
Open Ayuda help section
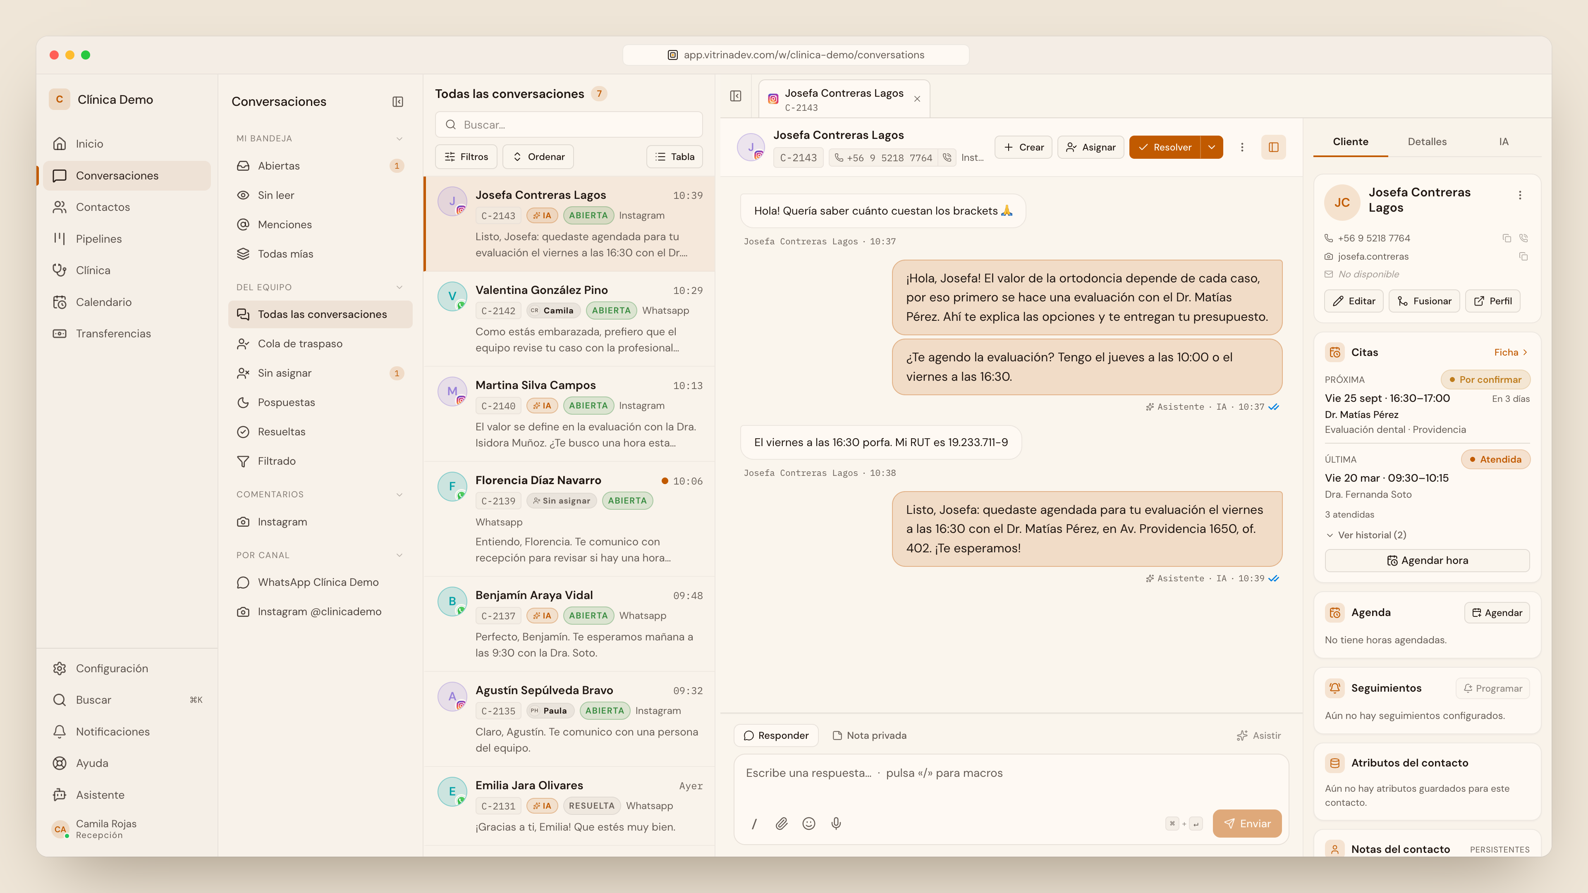pos(127,763)
